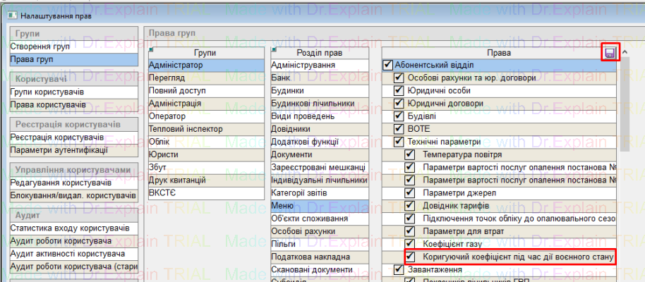
Task: Disable the Коефіцієнт газу checkbox
Action: [410, 243]
